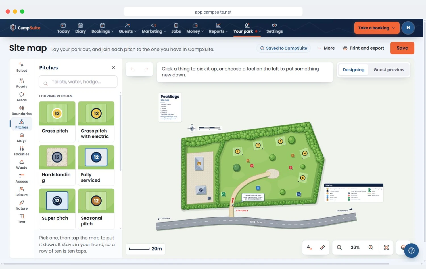Click Print and export
Image resolution: width=426 pixels, height=269 pixels.
tap(364, 48)
